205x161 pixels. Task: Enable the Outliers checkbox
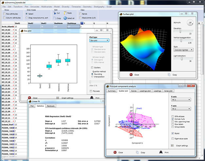(x=92, y=68)
